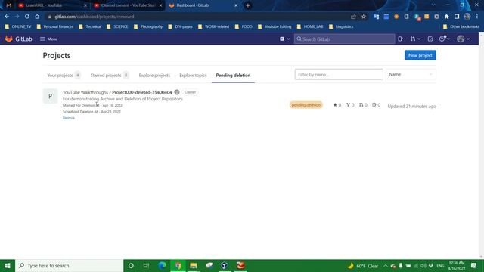Click the address bar URL
The height and width of the screenshot is (272, 484).
(x=94, y=17)
